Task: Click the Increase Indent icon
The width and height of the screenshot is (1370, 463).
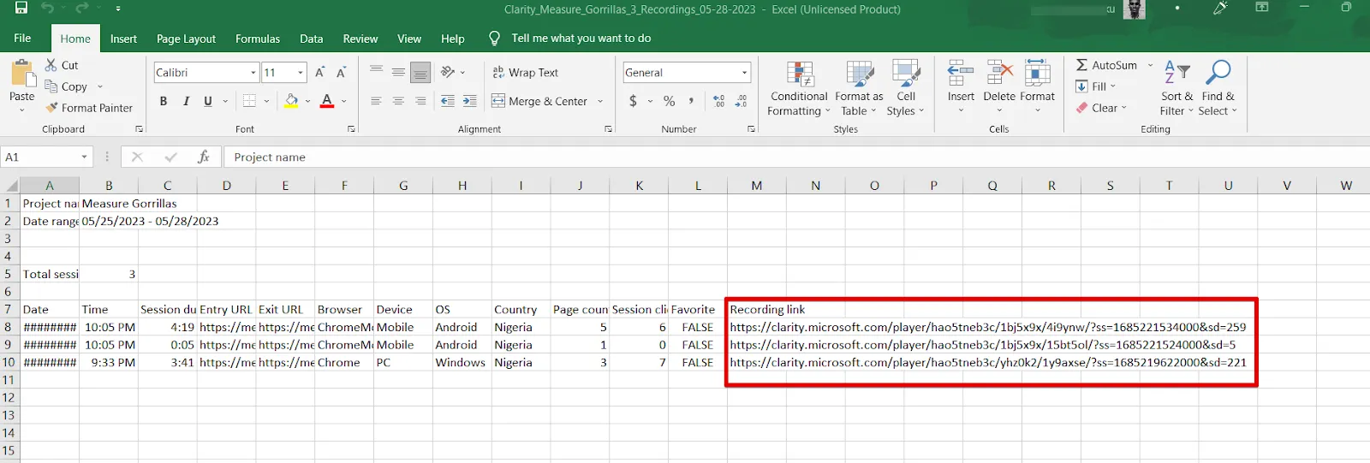Action: click(x=469, y=101)
